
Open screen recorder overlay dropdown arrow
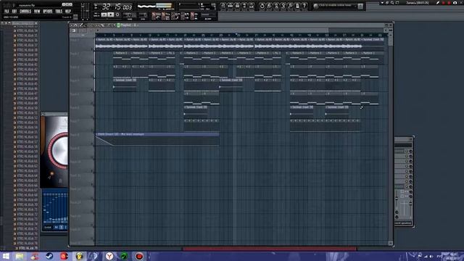coord(382,3)
